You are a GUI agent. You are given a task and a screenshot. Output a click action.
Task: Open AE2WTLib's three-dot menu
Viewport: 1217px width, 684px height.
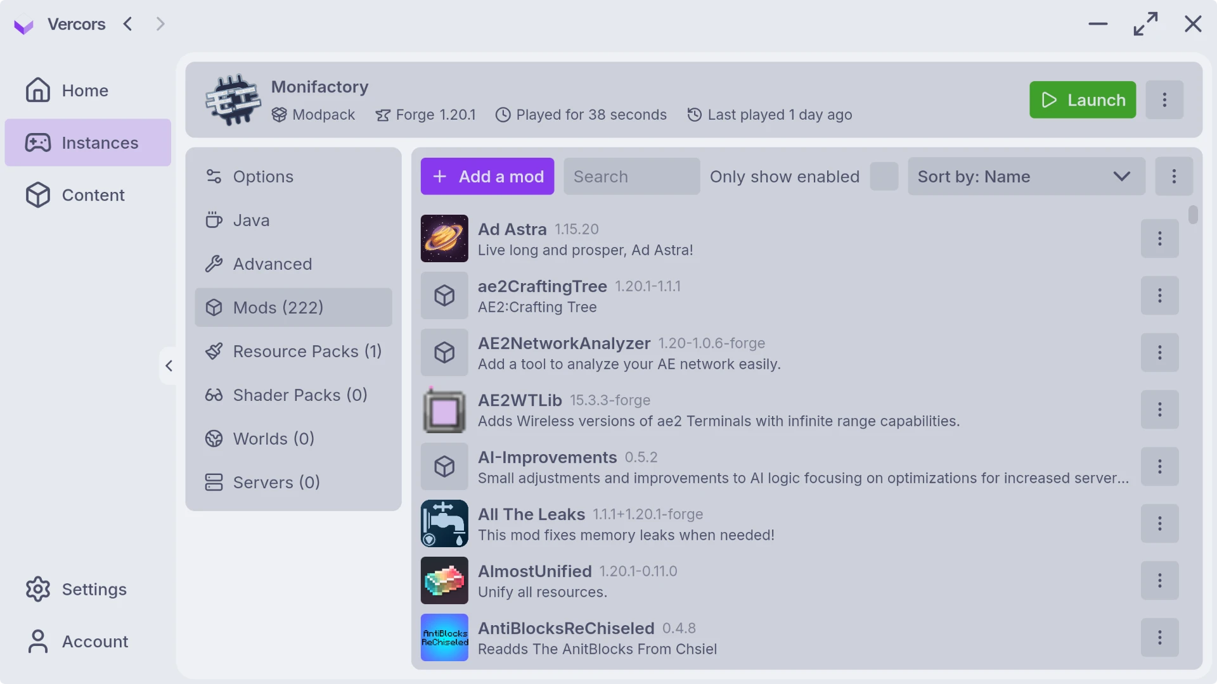click(x=1160, y=410)
